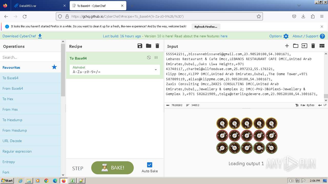Image resolution: width=328 pixels, height=184 pixels.
Task: Click the Refresh Firefox button
Action: (x=206, y=27)
